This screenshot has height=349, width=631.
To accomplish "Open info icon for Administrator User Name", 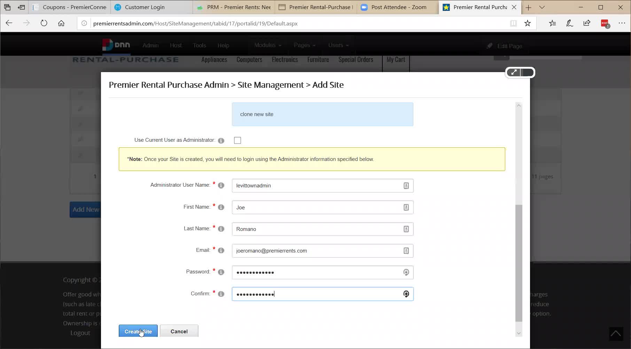I will tap(221, 185).
